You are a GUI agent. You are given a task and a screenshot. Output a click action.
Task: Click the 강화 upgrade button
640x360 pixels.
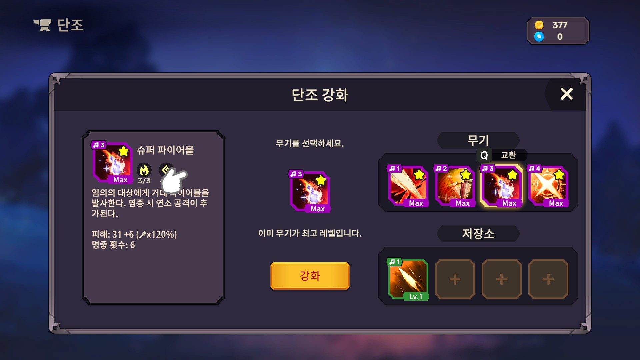click(310, 276)
